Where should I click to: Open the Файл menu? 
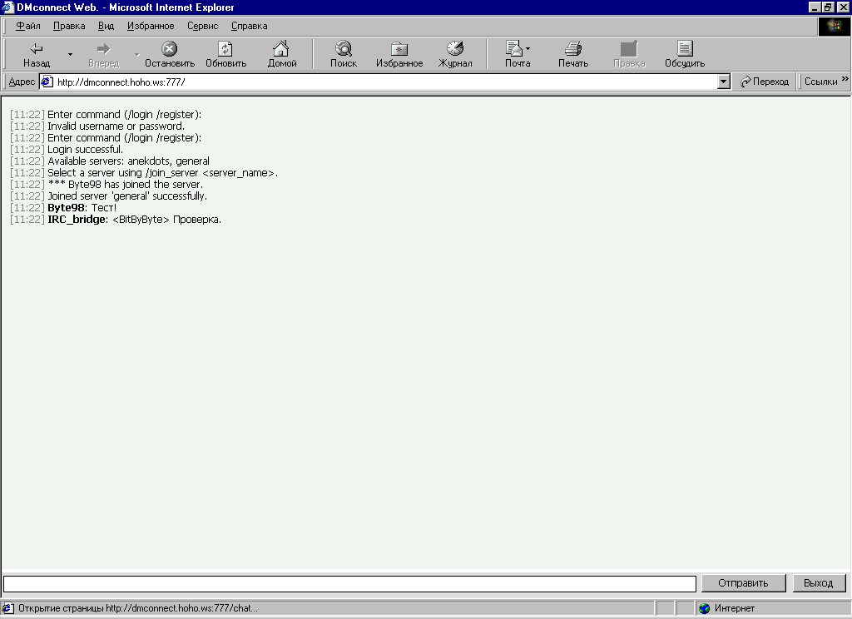pos(28,26)
